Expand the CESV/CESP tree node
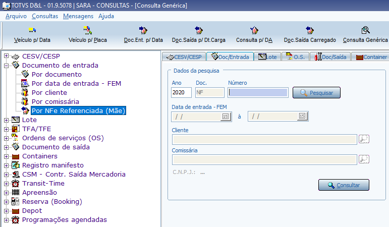 click(x=6, y=56)
